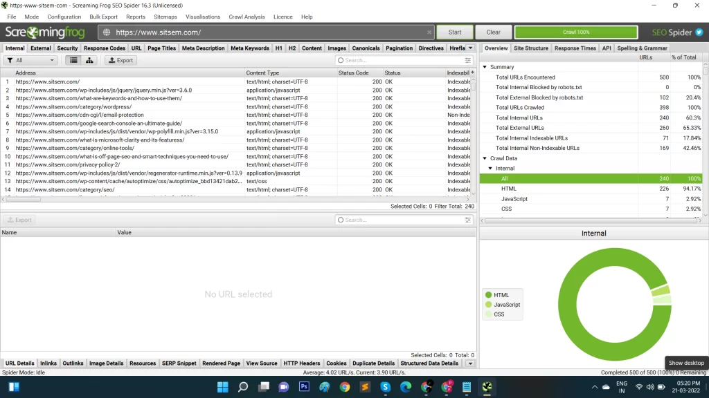Click the globe icon in the URL bar
Viewport: 709px width, 398px height.
[107, 32]
